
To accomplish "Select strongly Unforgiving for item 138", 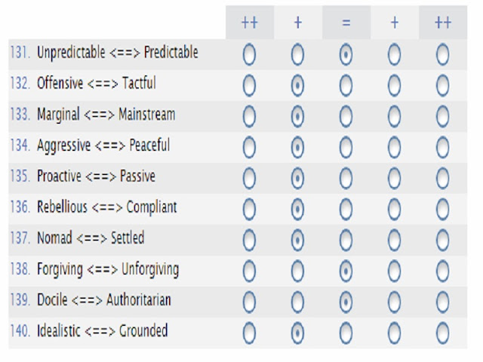I will point(443,271).
